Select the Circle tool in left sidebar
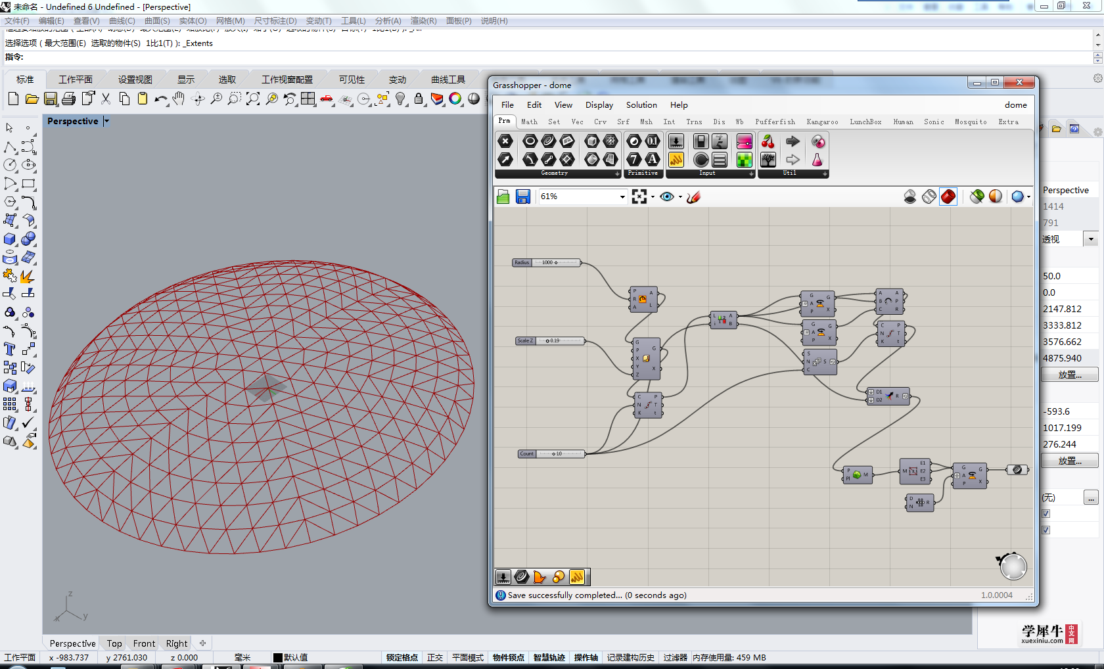This screenshot has height=669, width=1104. [x=11, y=165]
